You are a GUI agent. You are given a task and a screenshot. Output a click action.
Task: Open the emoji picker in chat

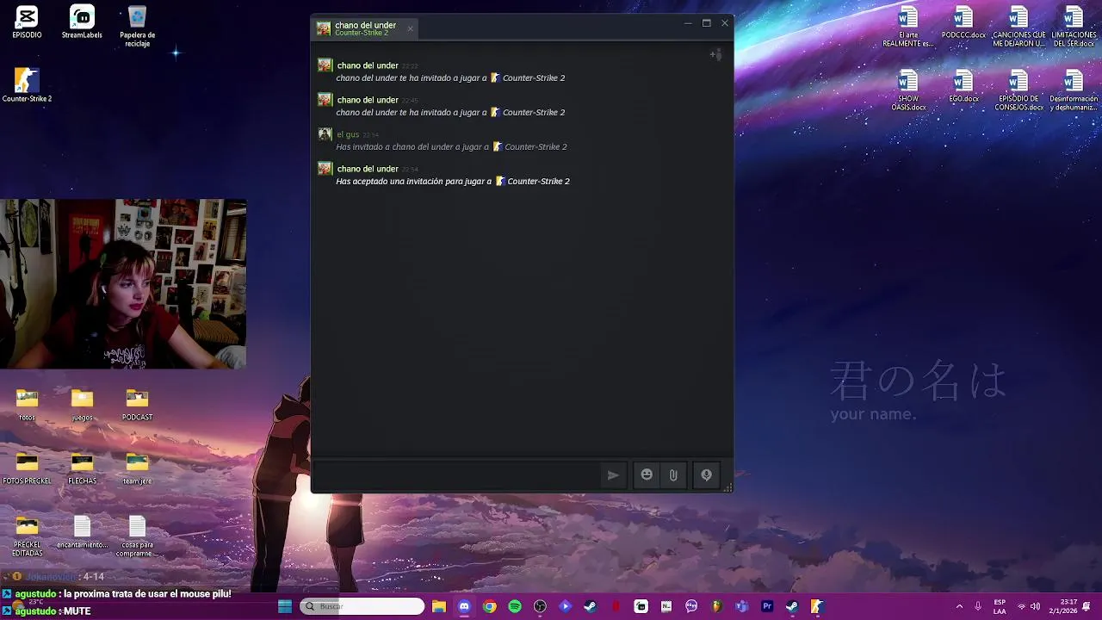tap(647, 474)
